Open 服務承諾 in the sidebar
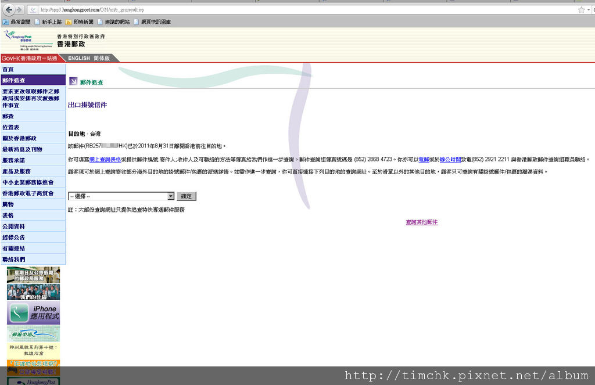This screenshot has height=385, width=595. pyautogui.click(x=33, y=160)
